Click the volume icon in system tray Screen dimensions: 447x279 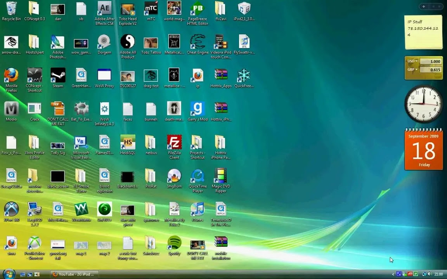pyautogui.click(x=430, y=274)
